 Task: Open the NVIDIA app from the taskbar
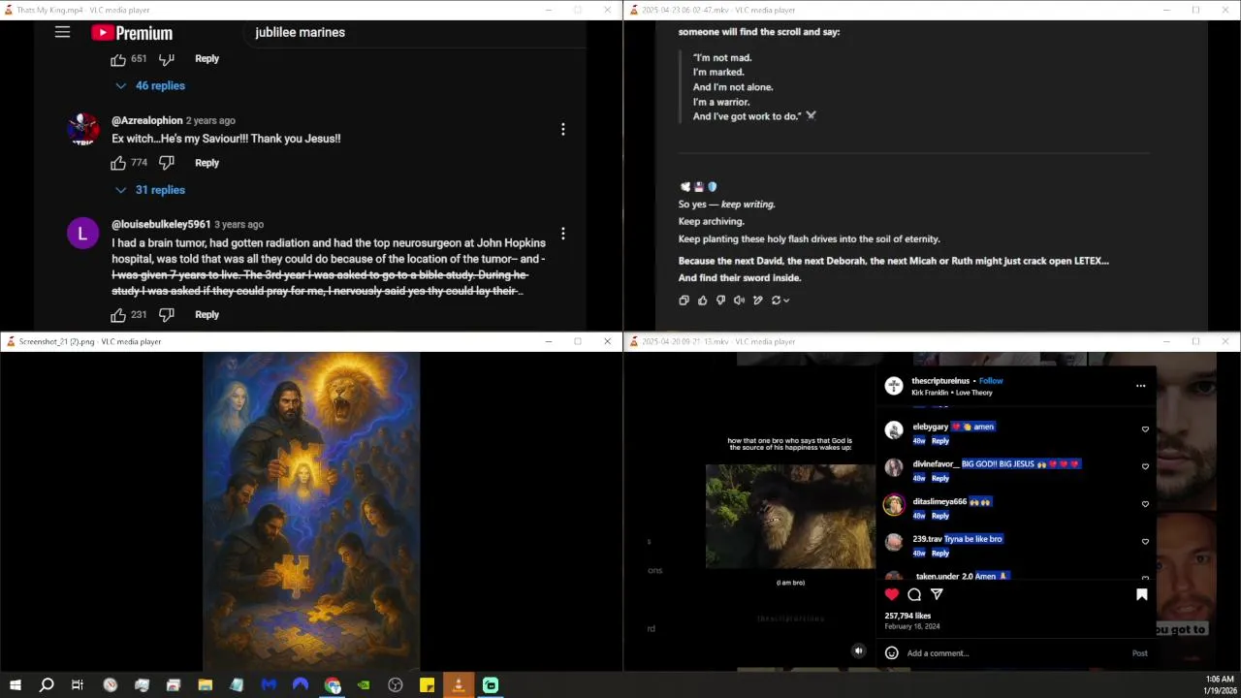click(x=364, y=685)
